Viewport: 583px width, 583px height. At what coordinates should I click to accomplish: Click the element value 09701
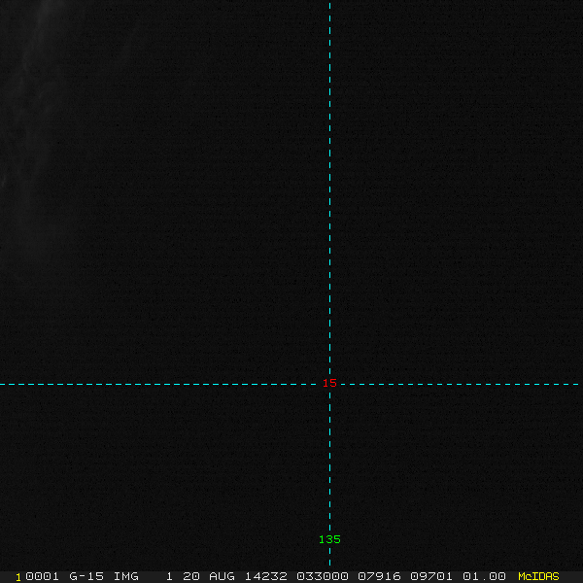(431, 576)
